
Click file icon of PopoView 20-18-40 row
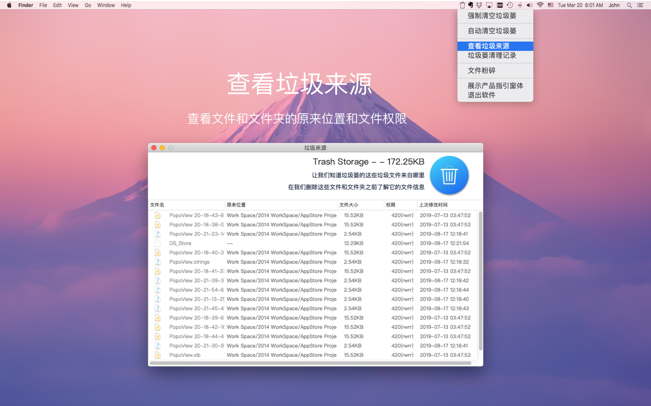(x=158, y=252)
